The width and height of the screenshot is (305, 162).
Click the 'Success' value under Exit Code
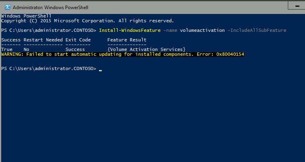(75, 49)
